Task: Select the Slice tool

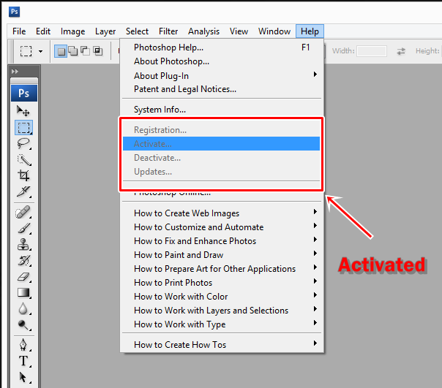Action: coord(23,191)
